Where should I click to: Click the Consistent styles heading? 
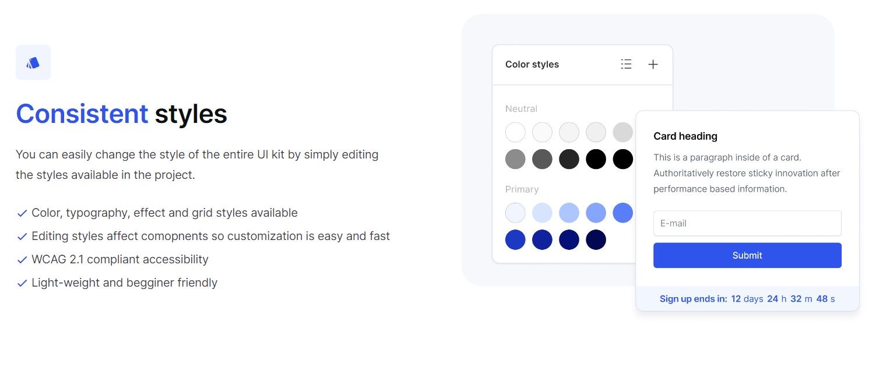pos(121,114)
